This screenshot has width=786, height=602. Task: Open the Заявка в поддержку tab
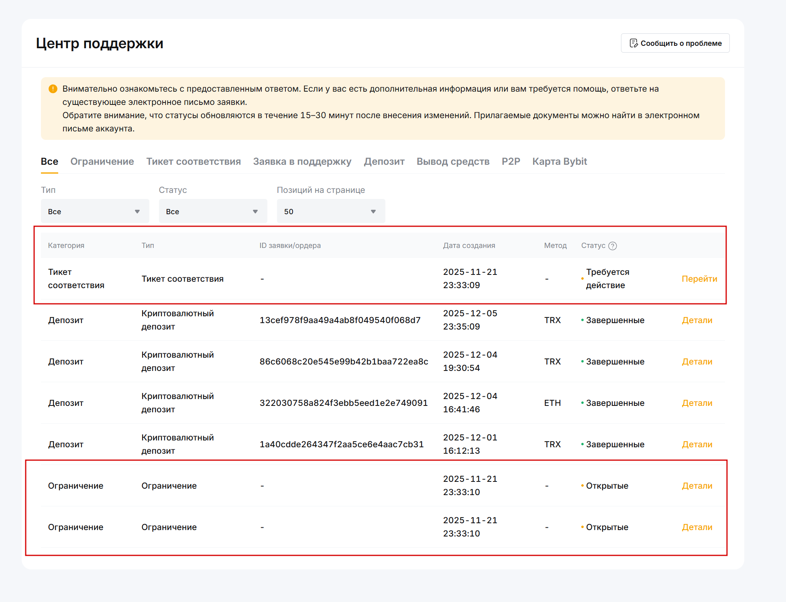click(x=302, y=162)
